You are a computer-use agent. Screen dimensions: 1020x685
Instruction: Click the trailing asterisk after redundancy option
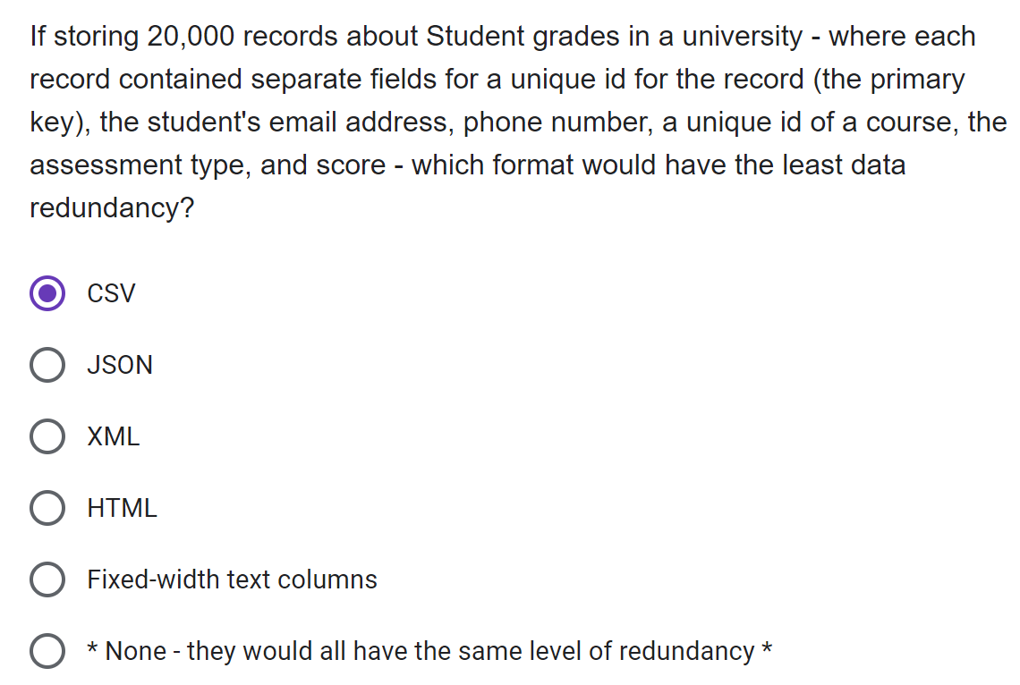766,648
